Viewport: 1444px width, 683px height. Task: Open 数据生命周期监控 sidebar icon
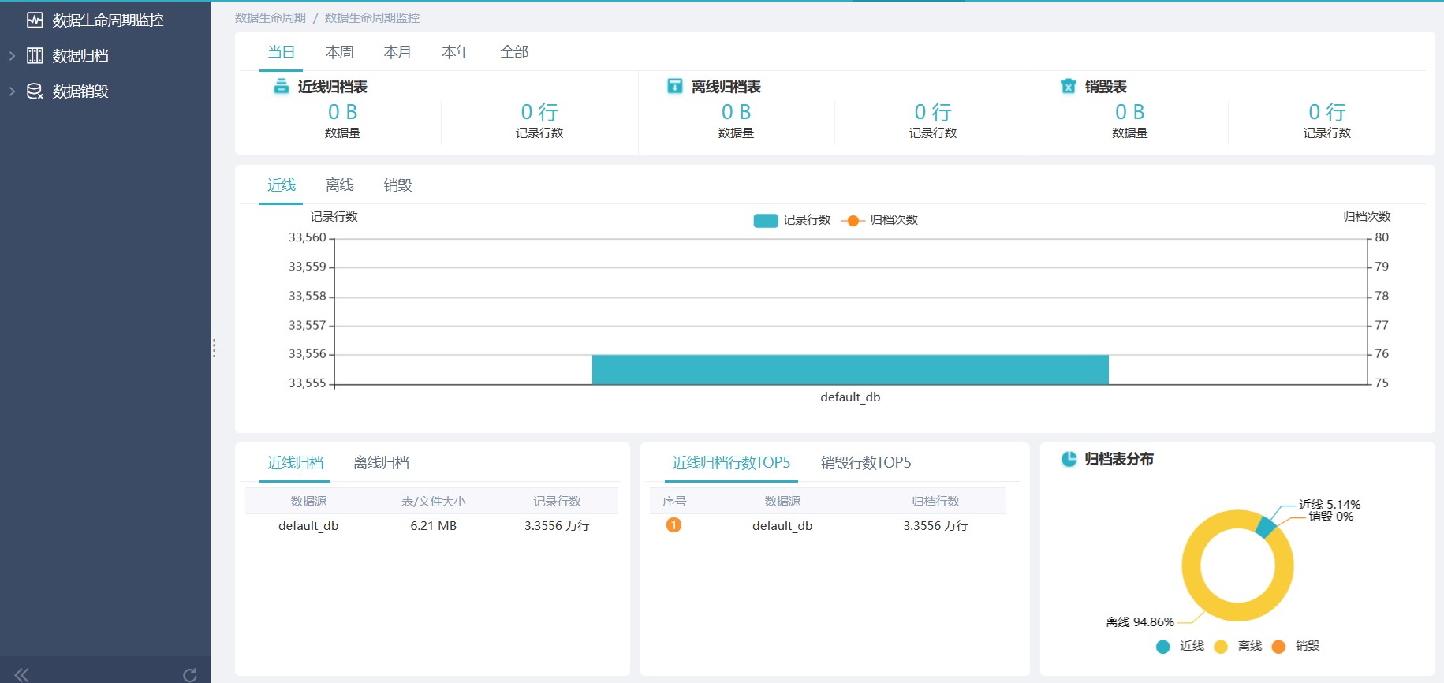pos(35,20)
